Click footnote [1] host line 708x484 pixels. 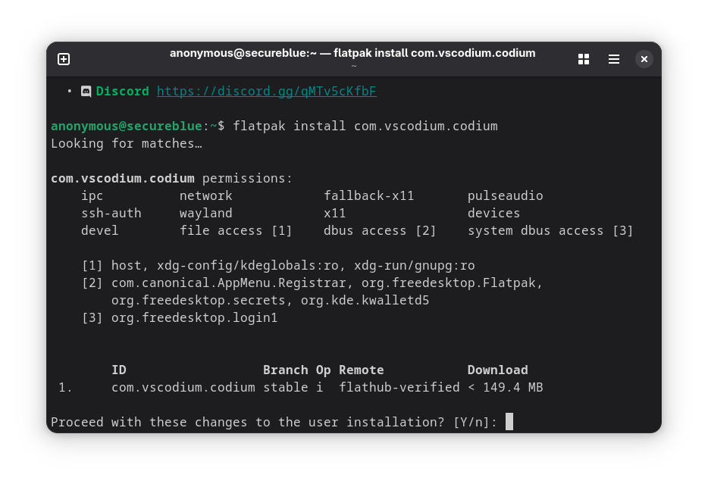click(278, 265)
